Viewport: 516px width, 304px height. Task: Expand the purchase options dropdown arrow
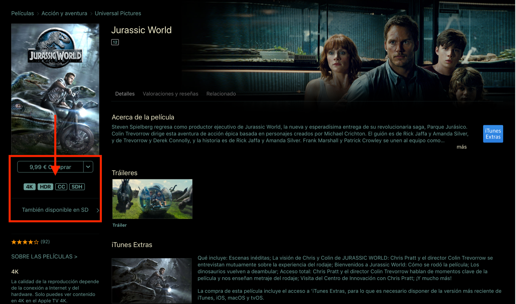click(x=88, y=167)
